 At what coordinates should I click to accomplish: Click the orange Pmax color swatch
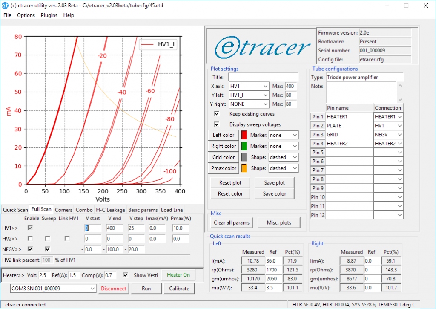click(244, 168)
